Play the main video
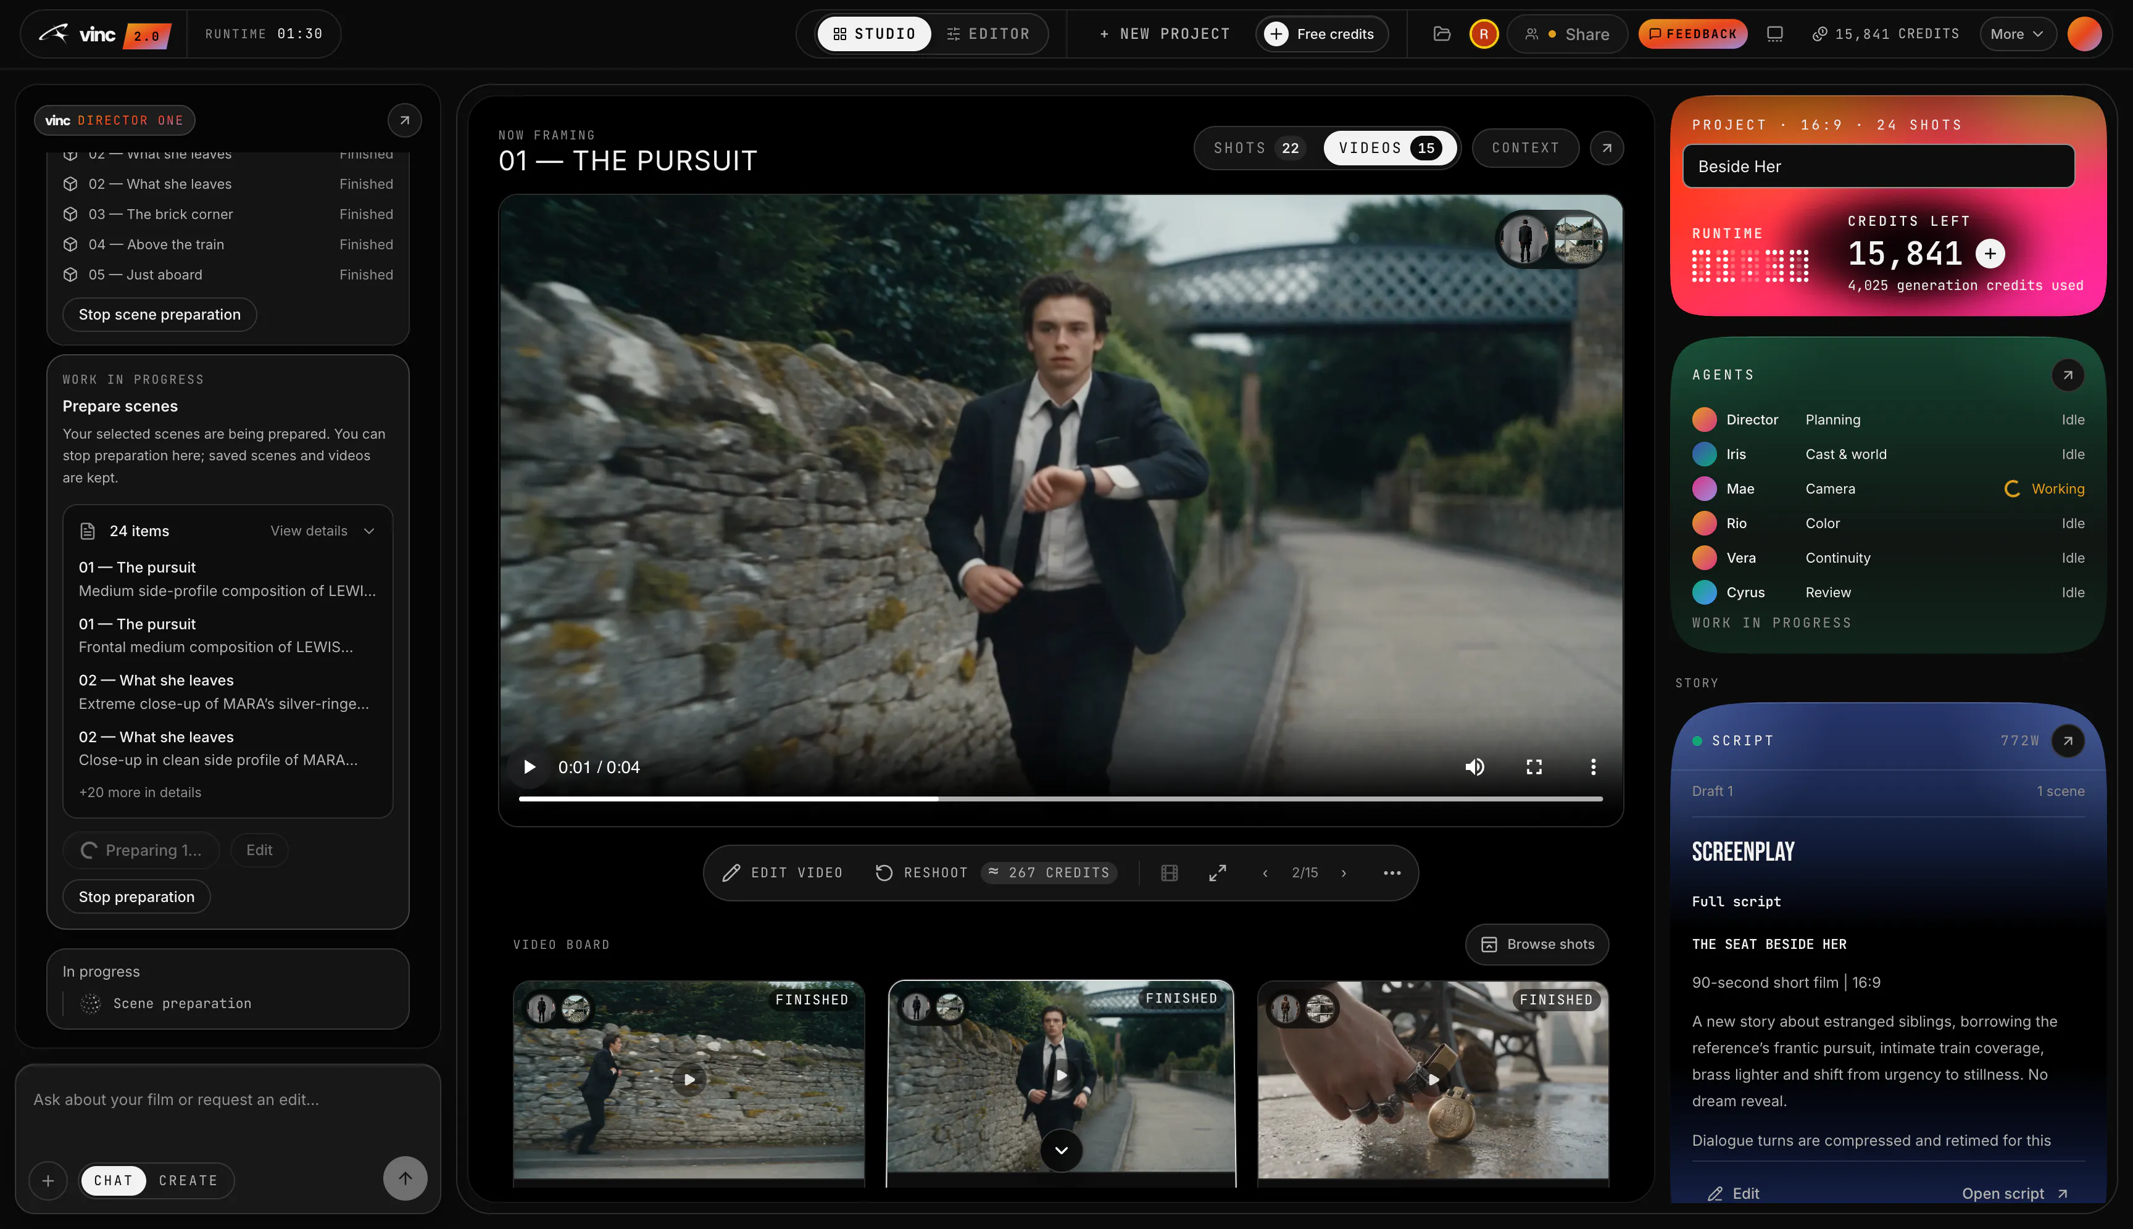The width and height of the screenshot is (2133, 1229). click(x=530, y=766)
